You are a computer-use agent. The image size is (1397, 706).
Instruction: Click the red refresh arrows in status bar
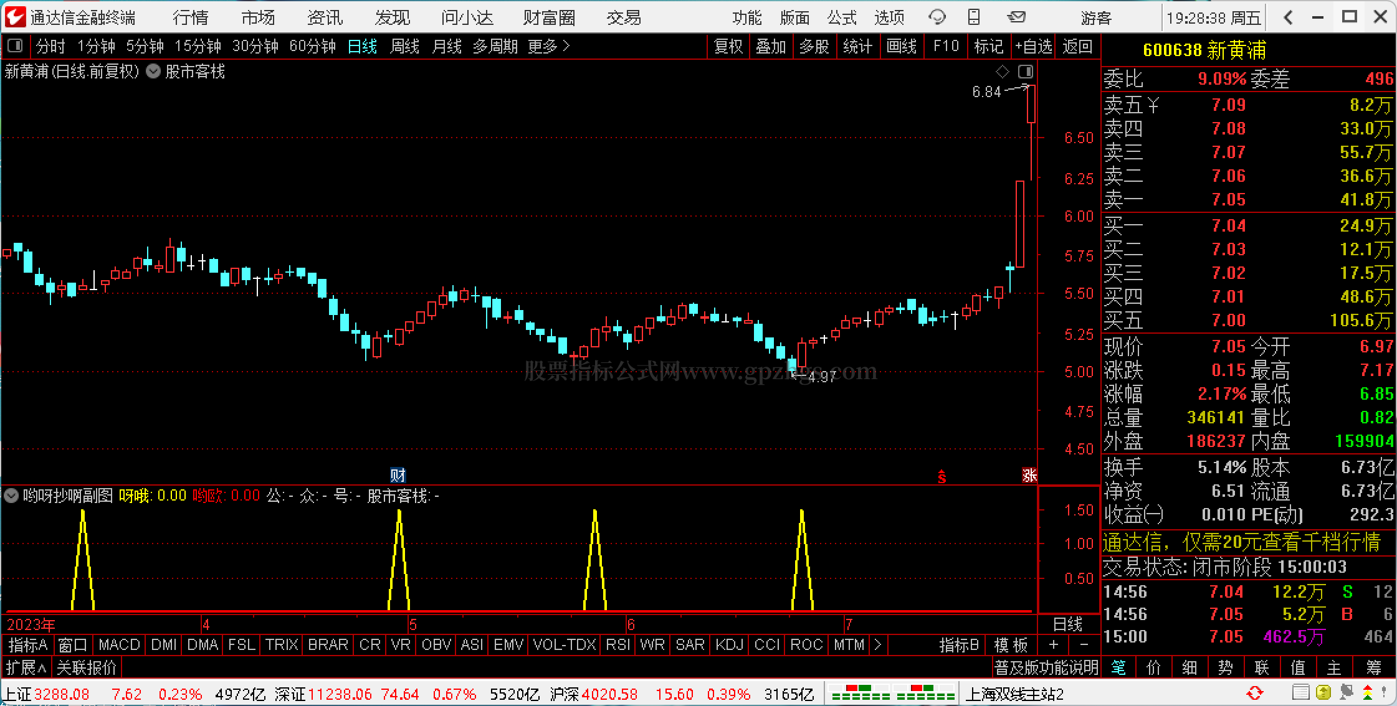click(1255, 693)
